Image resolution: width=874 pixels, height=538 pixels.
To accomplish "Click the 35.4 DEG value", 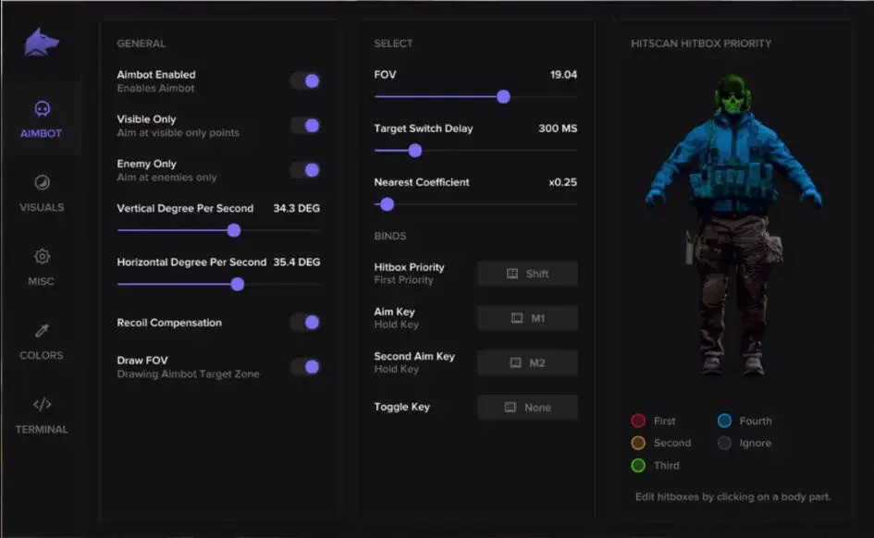I will 297,262.
